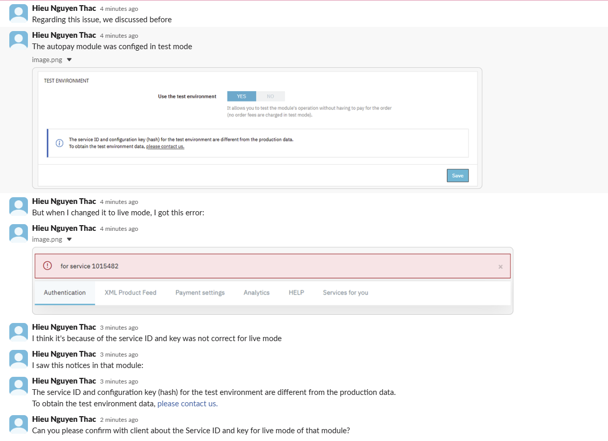Image resolution: width=608 pixels, height=441 pixels.
Task: Click the Hieu Nguyen Thac name on last message
Action: click(64, 419)
